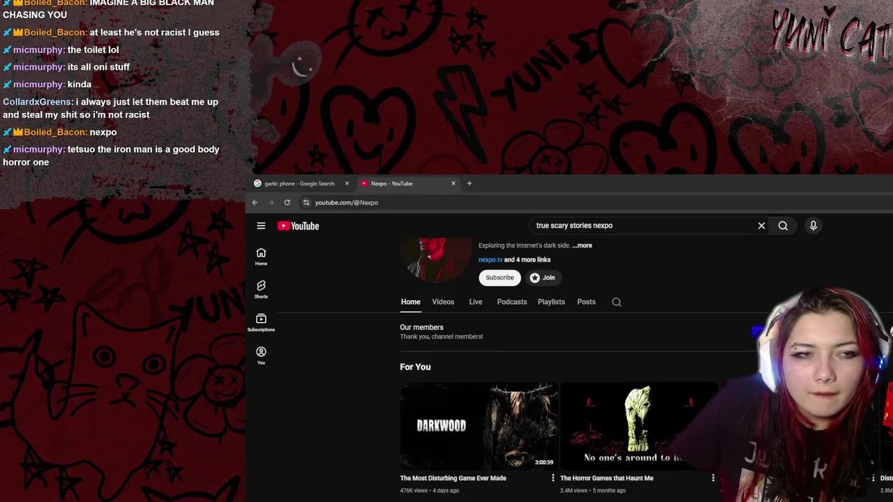Viewport: 893px width, 502px height.
Task: Click the YouTube logo
Action: [x=298, y=226]
